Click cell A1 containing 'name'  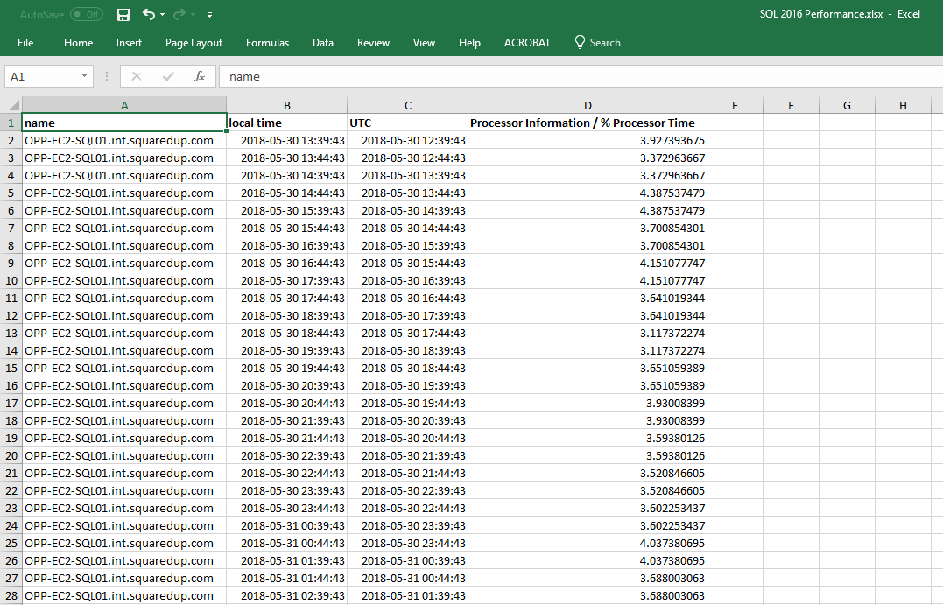[x=123, y=123]
